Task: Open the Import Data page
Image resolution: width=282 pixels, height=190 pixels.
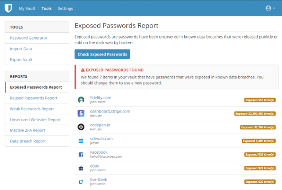Action: pos(21,49)
